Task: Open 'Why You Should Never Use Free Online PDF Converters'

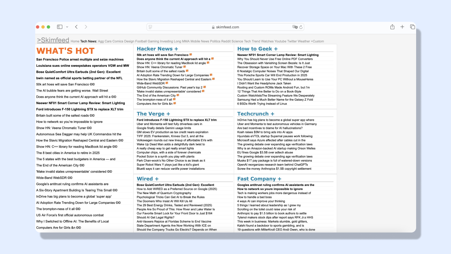Action: 275,59
